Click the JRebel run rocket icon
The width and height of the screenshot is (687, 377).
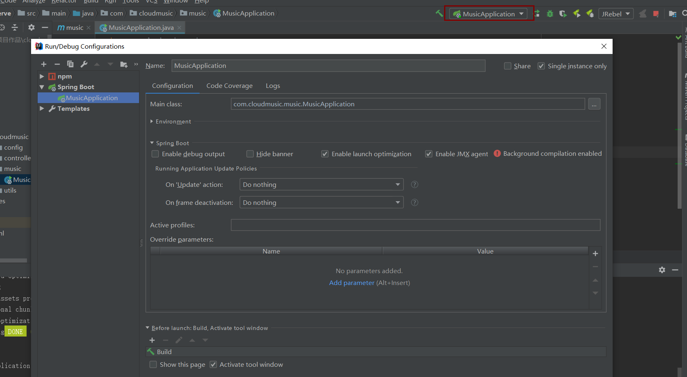(x=577, y=14)
